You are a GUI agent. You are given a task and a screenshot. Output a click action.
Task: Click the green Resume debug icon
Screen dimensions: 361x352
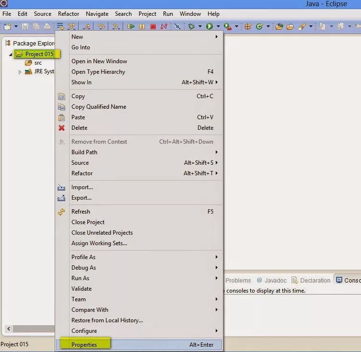(x=131, y=27)
